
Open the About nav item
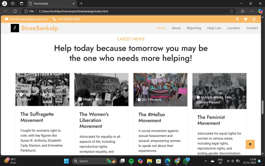coord(176,28)
